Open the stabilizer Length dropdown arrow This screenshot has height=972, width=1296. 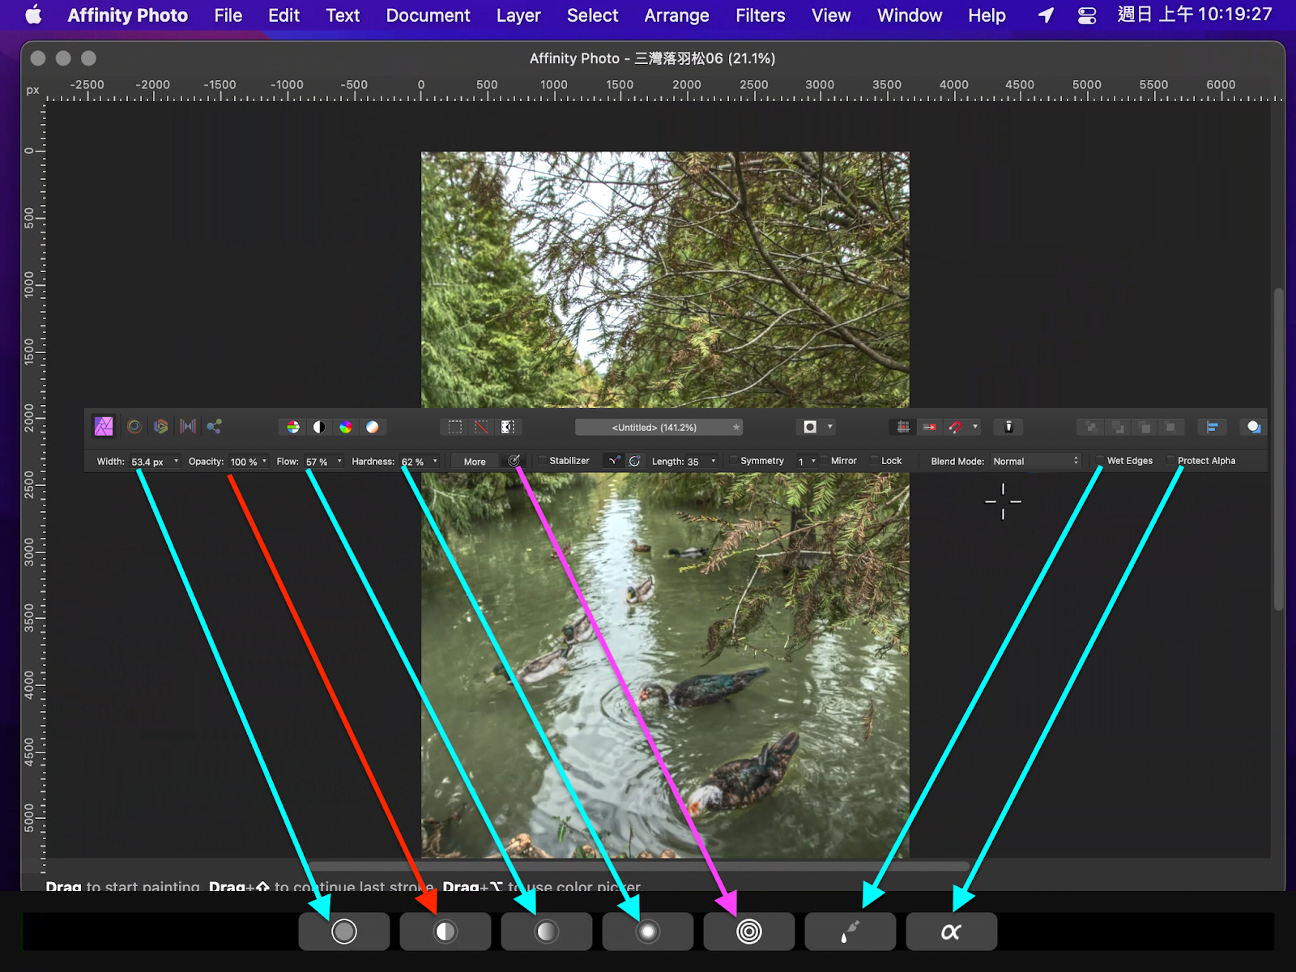[x=714, y=461]
